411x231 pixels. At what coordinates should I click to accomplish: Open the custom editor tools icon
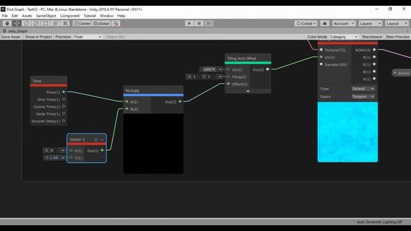point(66,24)
